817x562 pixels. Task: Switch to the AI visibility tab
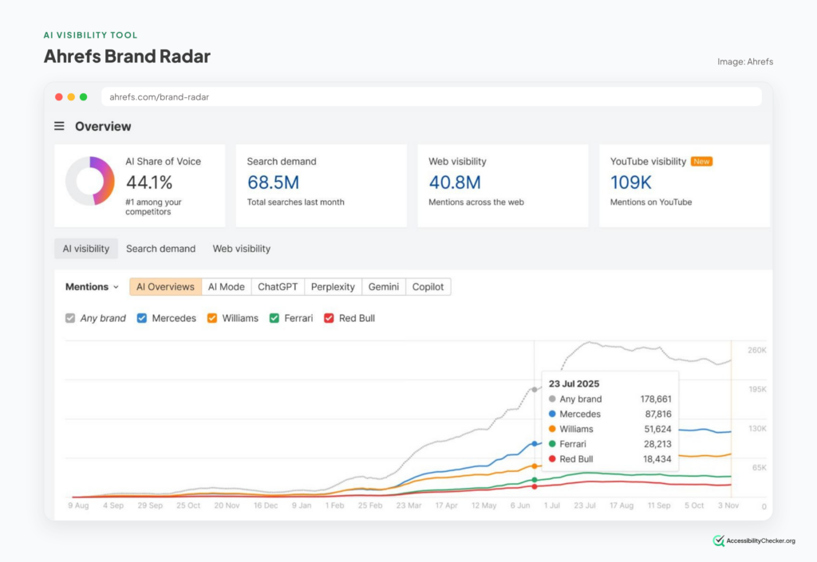click(x=86, y=249)
